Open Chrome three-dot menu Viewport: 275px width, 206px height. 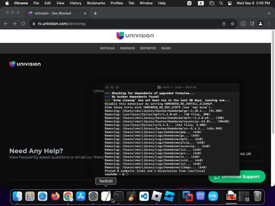click(269, 24)
